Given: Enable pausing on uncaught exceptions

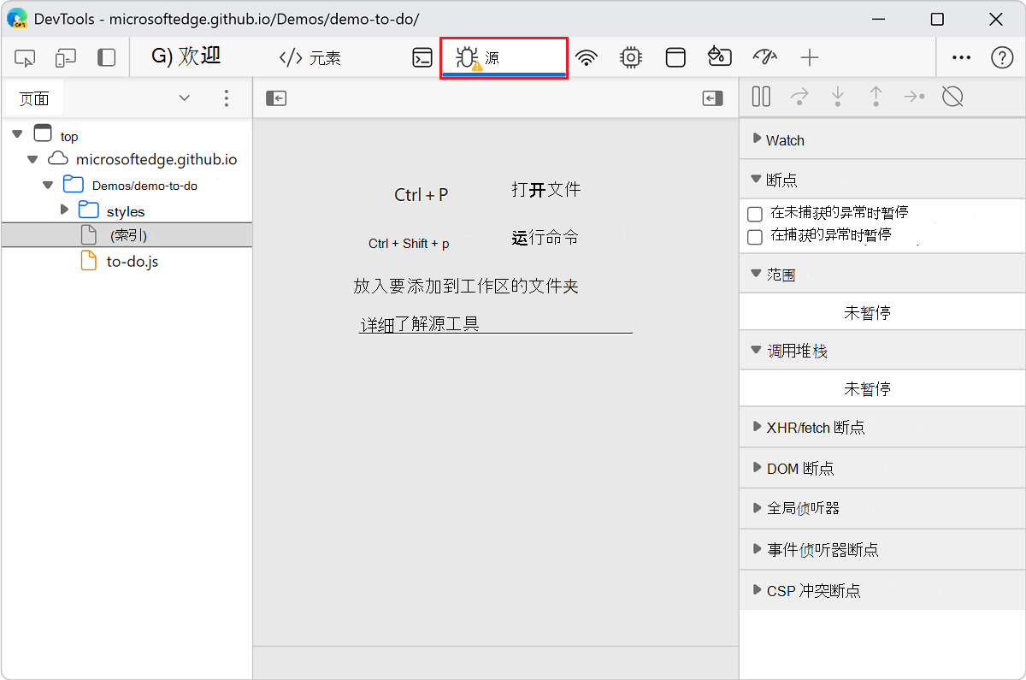Looking at the screenshot, I should [755, 212].
